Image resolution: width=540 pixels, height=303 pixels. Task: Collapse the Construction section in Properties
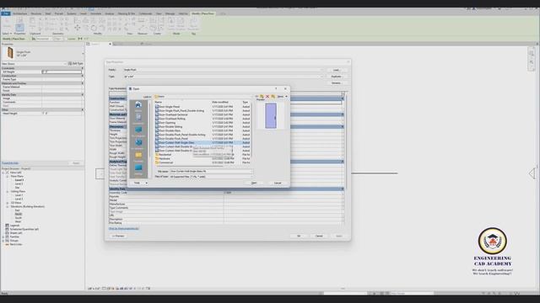(83, 76)
